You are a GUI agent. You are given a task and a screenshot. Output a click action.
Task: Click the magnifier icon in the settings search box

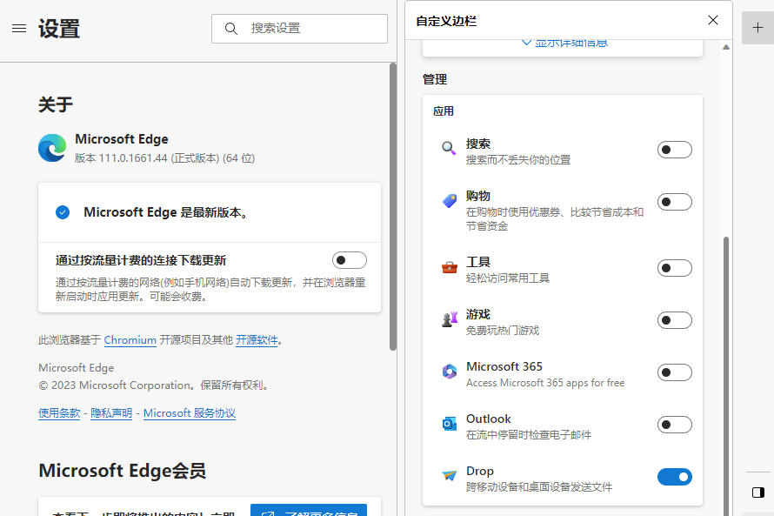click(x=231, y=29)
